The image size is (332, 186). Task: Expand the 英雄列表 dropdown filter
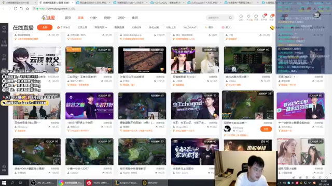[x=101, y=27]
